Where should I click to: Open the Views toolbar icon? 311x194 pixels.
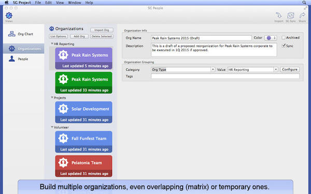[9, 16]
